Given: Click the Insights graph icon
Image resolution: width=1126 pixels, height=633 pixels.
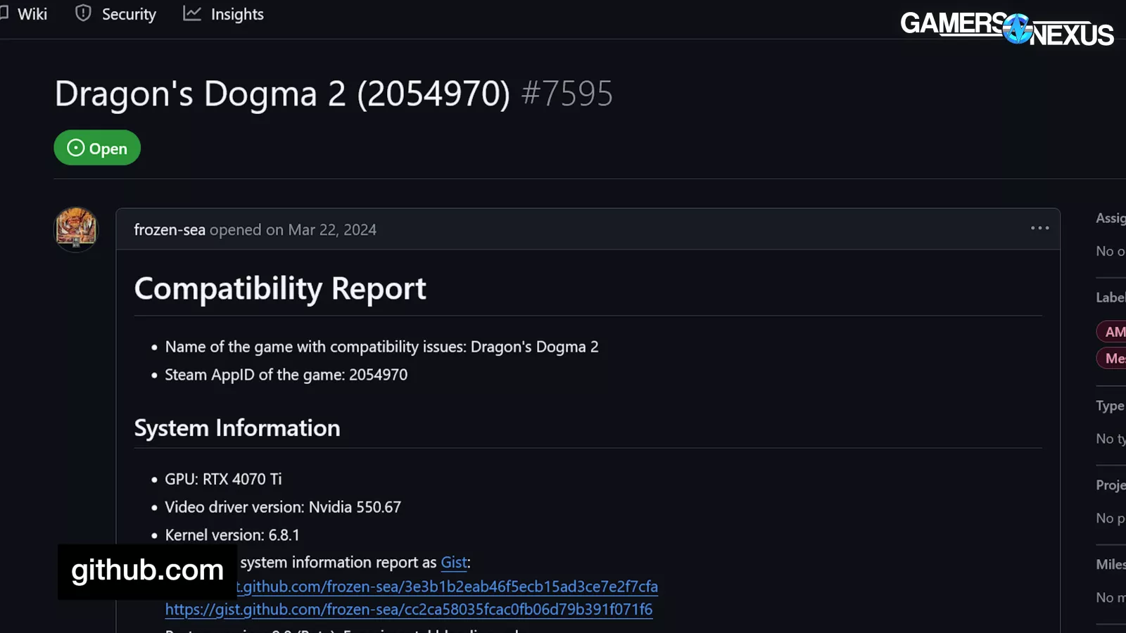Looking at the screenshot, I should tap(192, 13).
